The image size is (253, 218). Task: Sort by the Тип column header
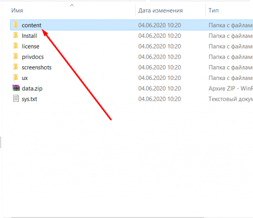pyautogui.click(x=214, y=11)
